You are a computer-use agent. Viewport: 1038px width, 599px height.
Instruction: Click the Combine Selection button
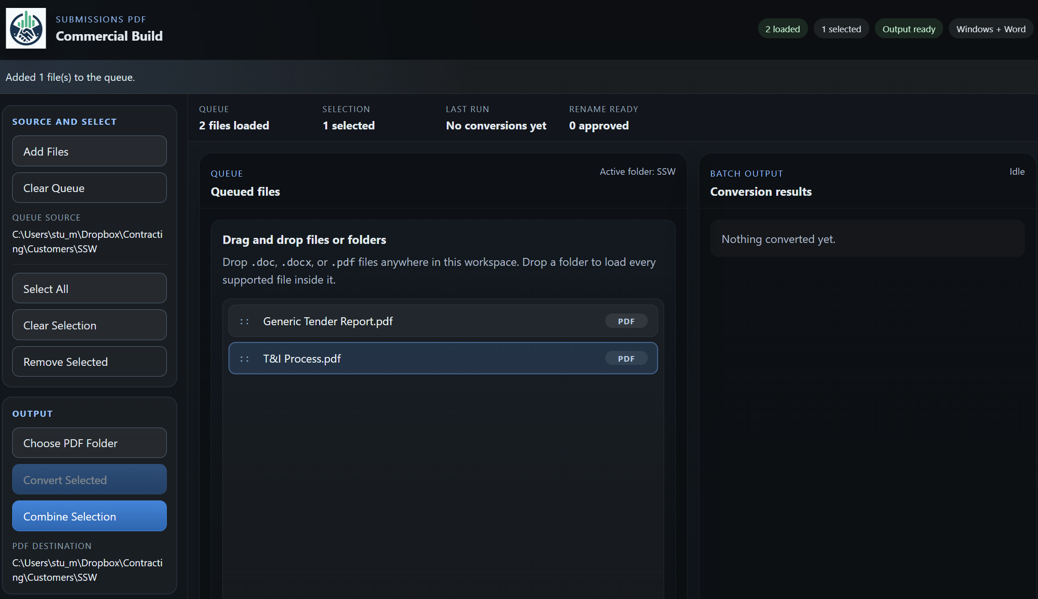pos(89,516)
